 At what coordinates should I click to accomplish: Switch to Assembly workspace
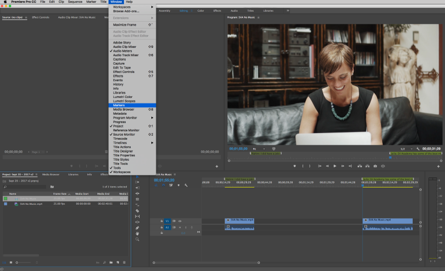pos(165,11)
